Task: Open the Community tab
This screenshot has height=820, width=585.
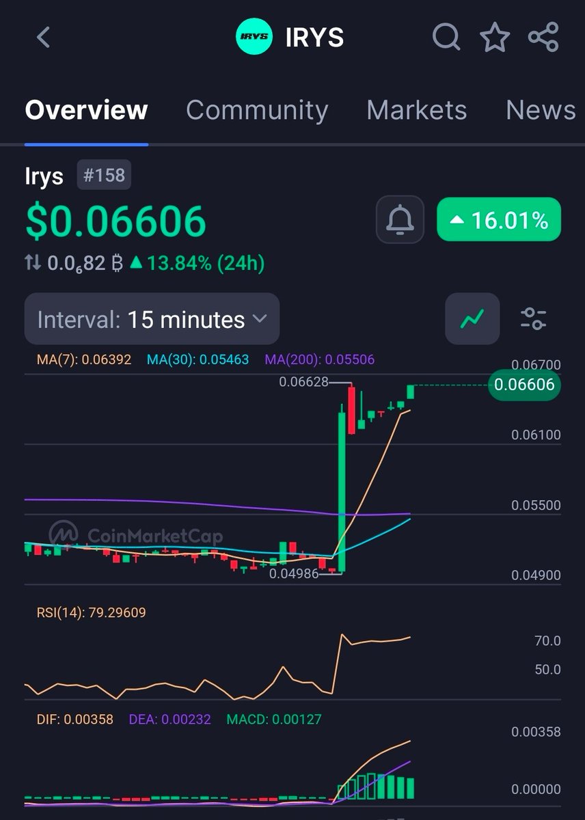Action: (x=257, y=110)
